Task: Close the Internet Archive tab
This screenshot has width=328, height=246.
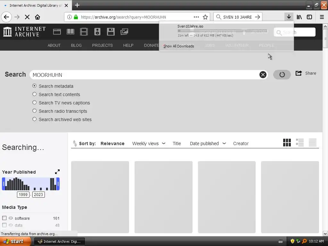Action: [66, 5]
